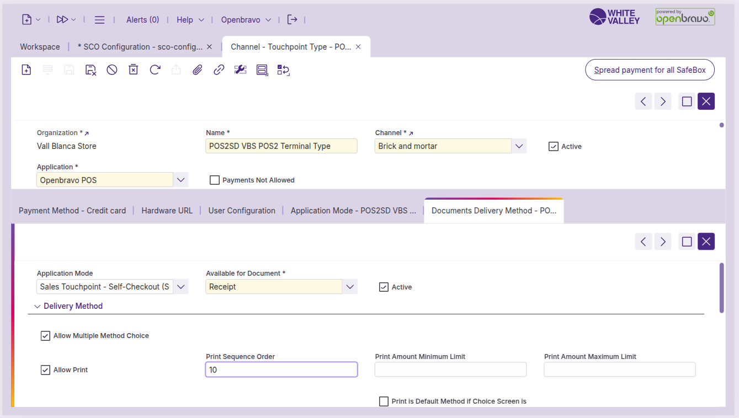Open the Alerts (0) link
The image size is (739, 418).
(x=142, y=19)
